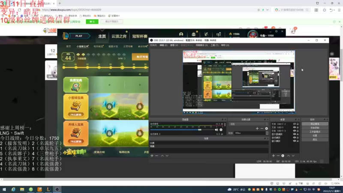Open the mixer audio settings gear in OBS
The height and width of the screenshot is (193, 343).
point(221,130)
